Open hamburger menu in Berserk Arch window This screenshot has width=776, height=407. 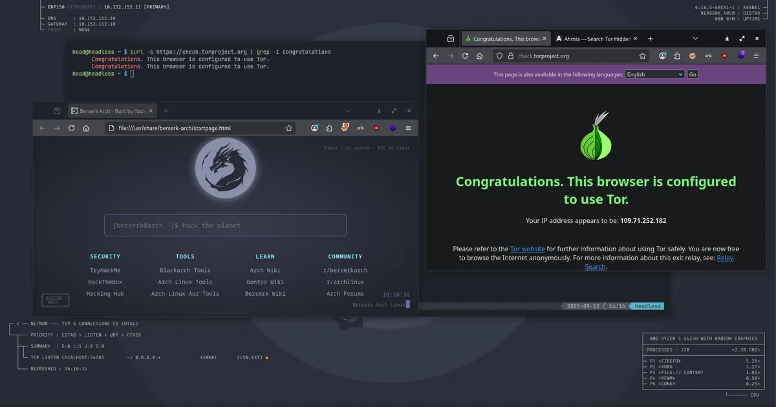408,129
